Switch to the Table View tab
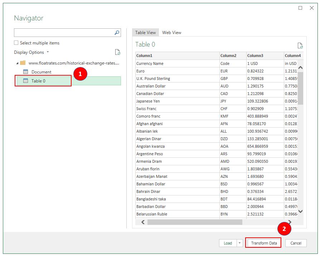 pos(145,32)
